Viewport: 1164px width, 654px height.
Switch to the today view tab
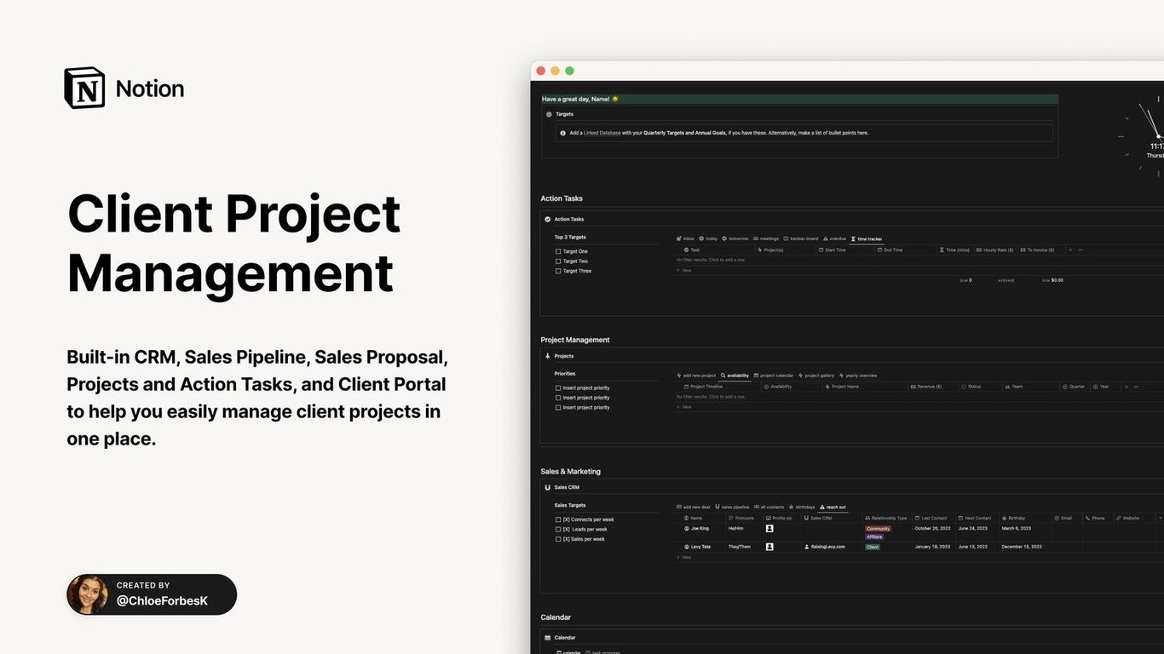pyautogui.click(x=708, y=238)
